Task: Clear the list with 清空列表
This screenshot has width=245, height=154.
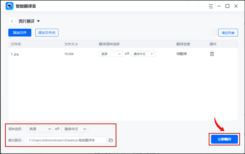Action: tap(228, 33)
